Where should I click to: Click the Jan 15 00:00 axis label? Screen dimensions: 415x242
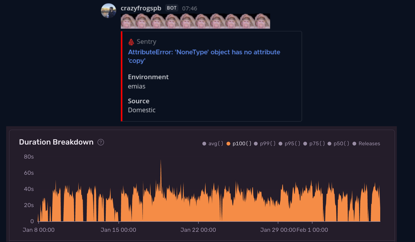118,230
